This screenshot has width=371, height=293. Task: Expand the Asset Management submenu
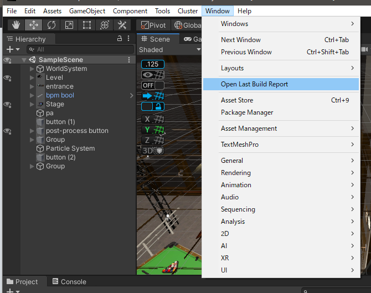281,128
